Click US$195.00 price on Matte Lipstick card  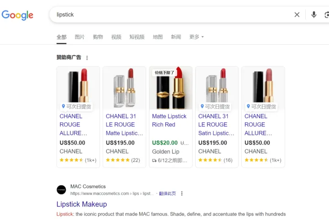pyautogui.click(x=120, y=143)
